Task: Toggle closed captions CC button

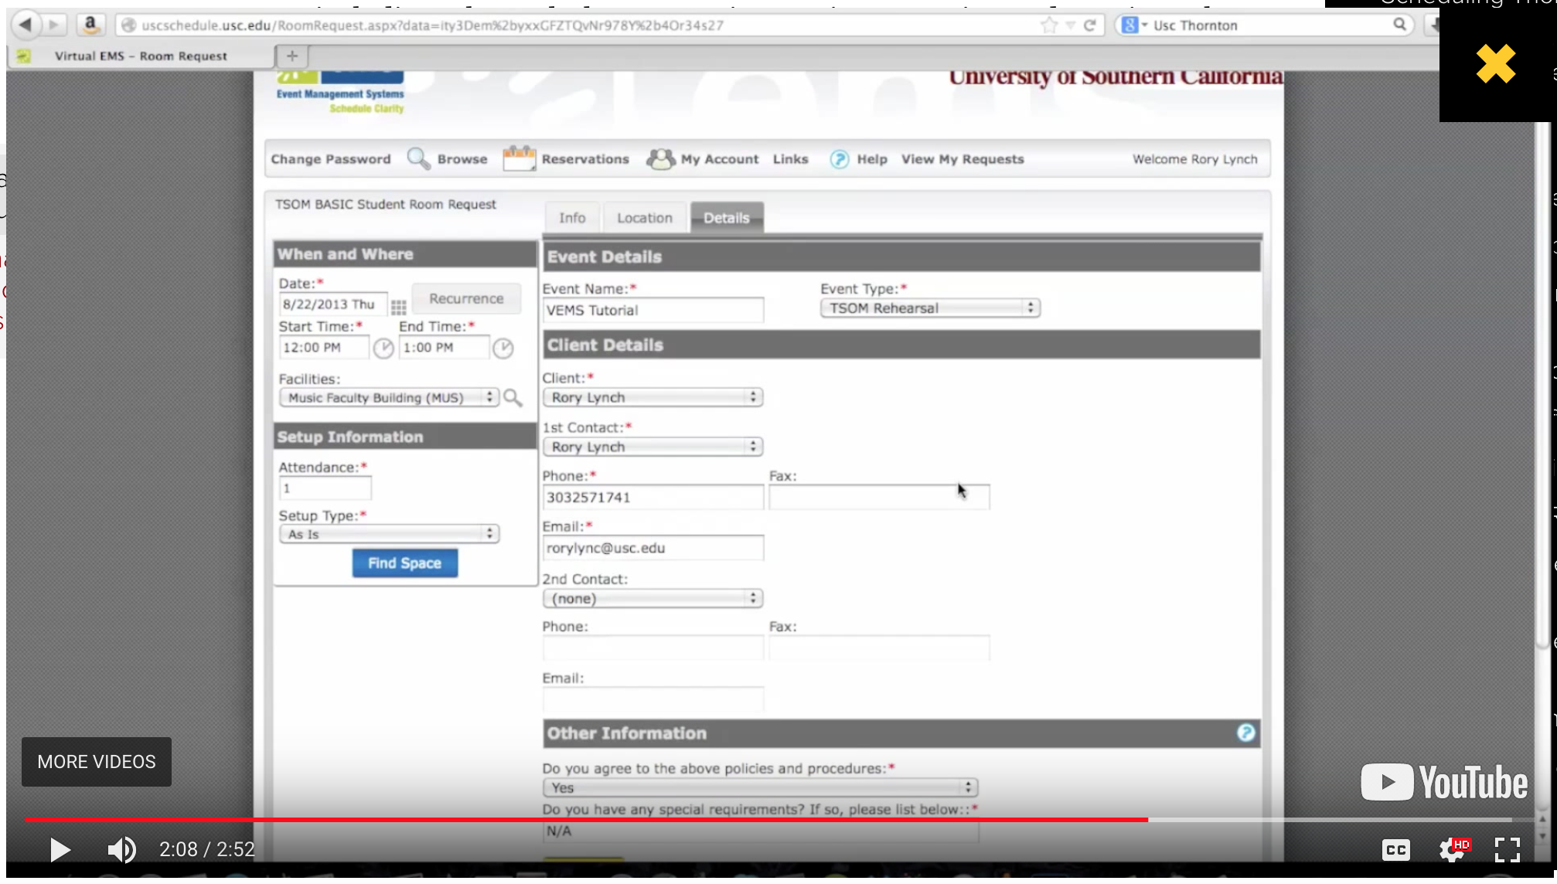Action: 1395,850
